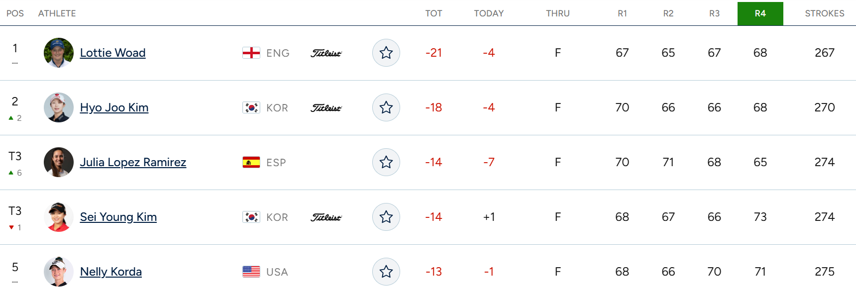Click Hyo Joo Kim's profile photo
The width and height of the screenshot is (856, 298).
point(59,107)
